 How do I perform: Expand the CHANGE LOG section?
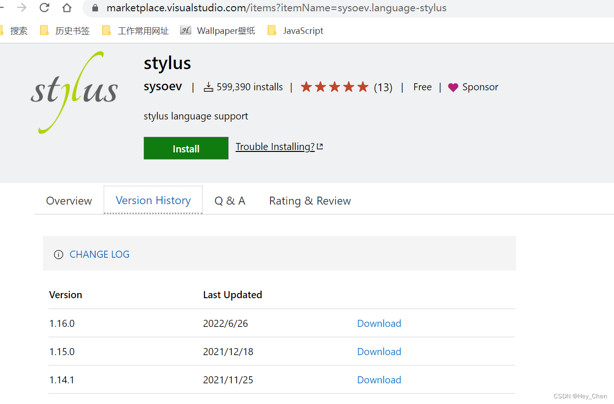pos(99,254)
